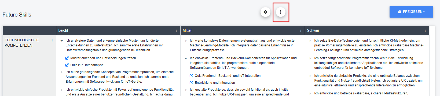
Task: Open 'Muster erkennen und Entscheidungen treffen' link
Action: [103, 58]
